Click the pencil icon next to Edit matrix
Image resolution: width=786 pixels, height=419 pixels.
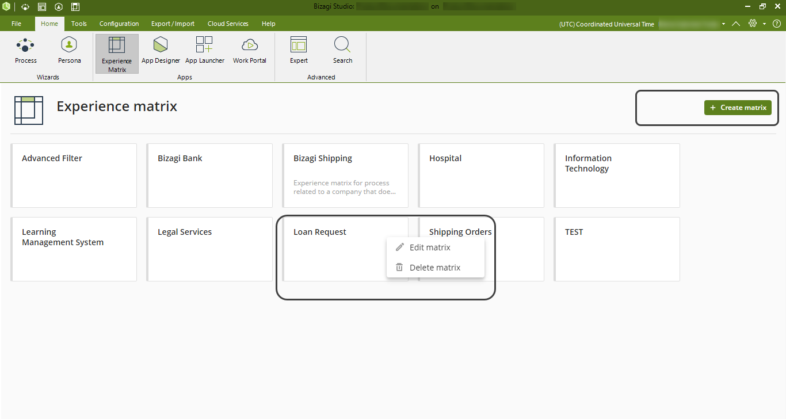[400, 247]
